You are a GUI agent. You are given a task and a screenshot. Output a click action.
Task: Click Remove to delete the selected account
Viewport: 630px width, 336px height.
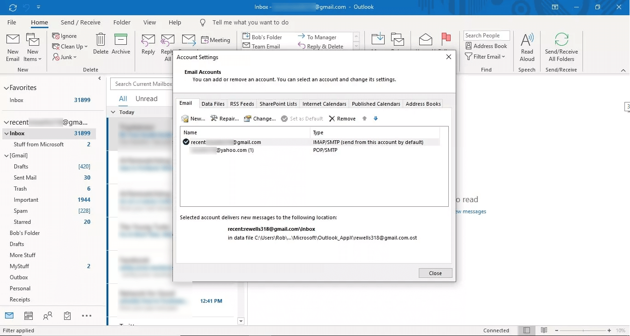(342, 119)
